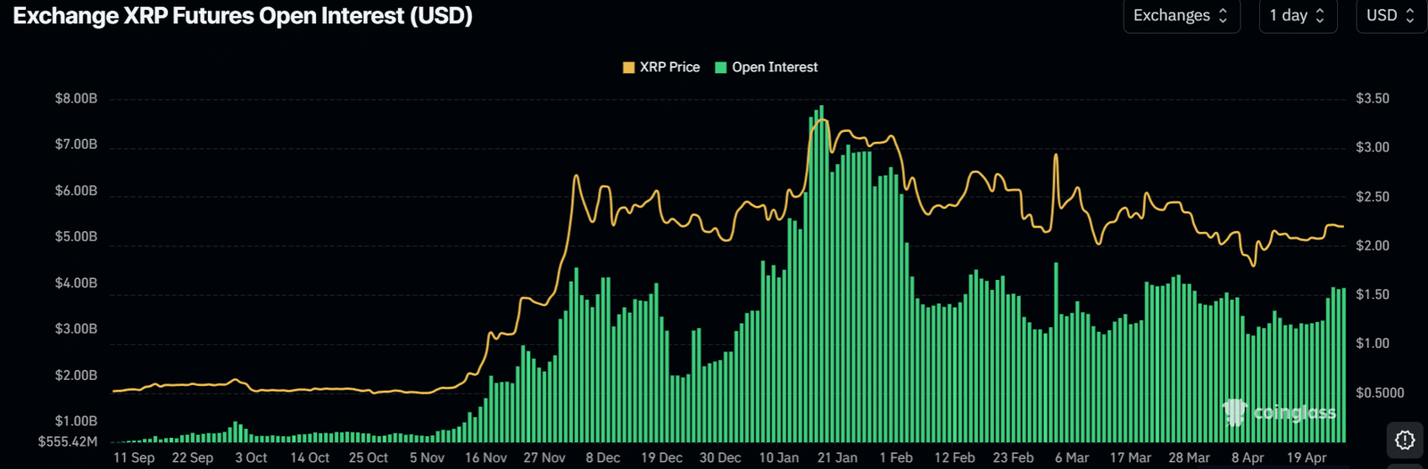The width and height of the screenshot is (1428, 469).
Task: Click the 11 Sep date label on x-axis
Action: pos(134,457)
